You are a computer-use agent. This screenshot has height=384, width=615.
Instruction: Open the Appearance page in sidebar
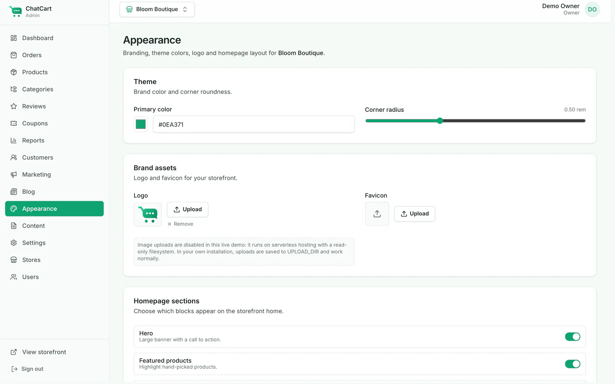(x=54, y=209)
